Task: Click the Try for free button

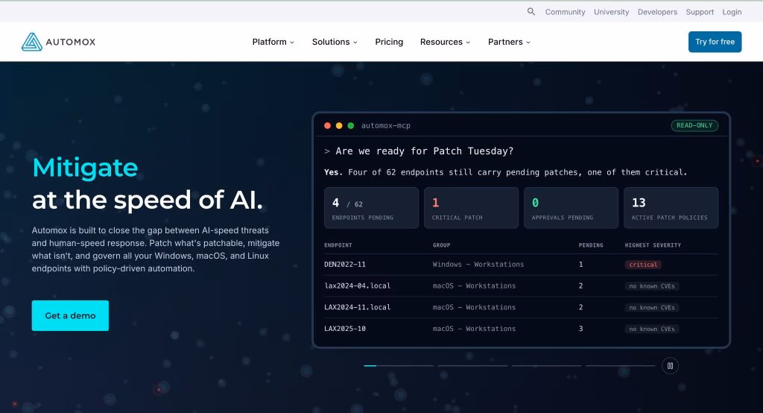Action: pos(715,42)
